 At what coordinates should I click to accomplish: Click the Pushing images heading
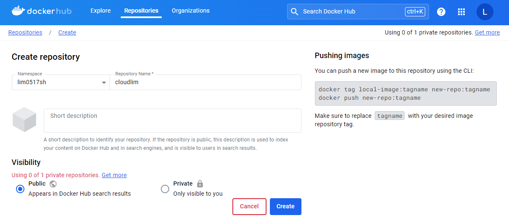click(342, 56)
